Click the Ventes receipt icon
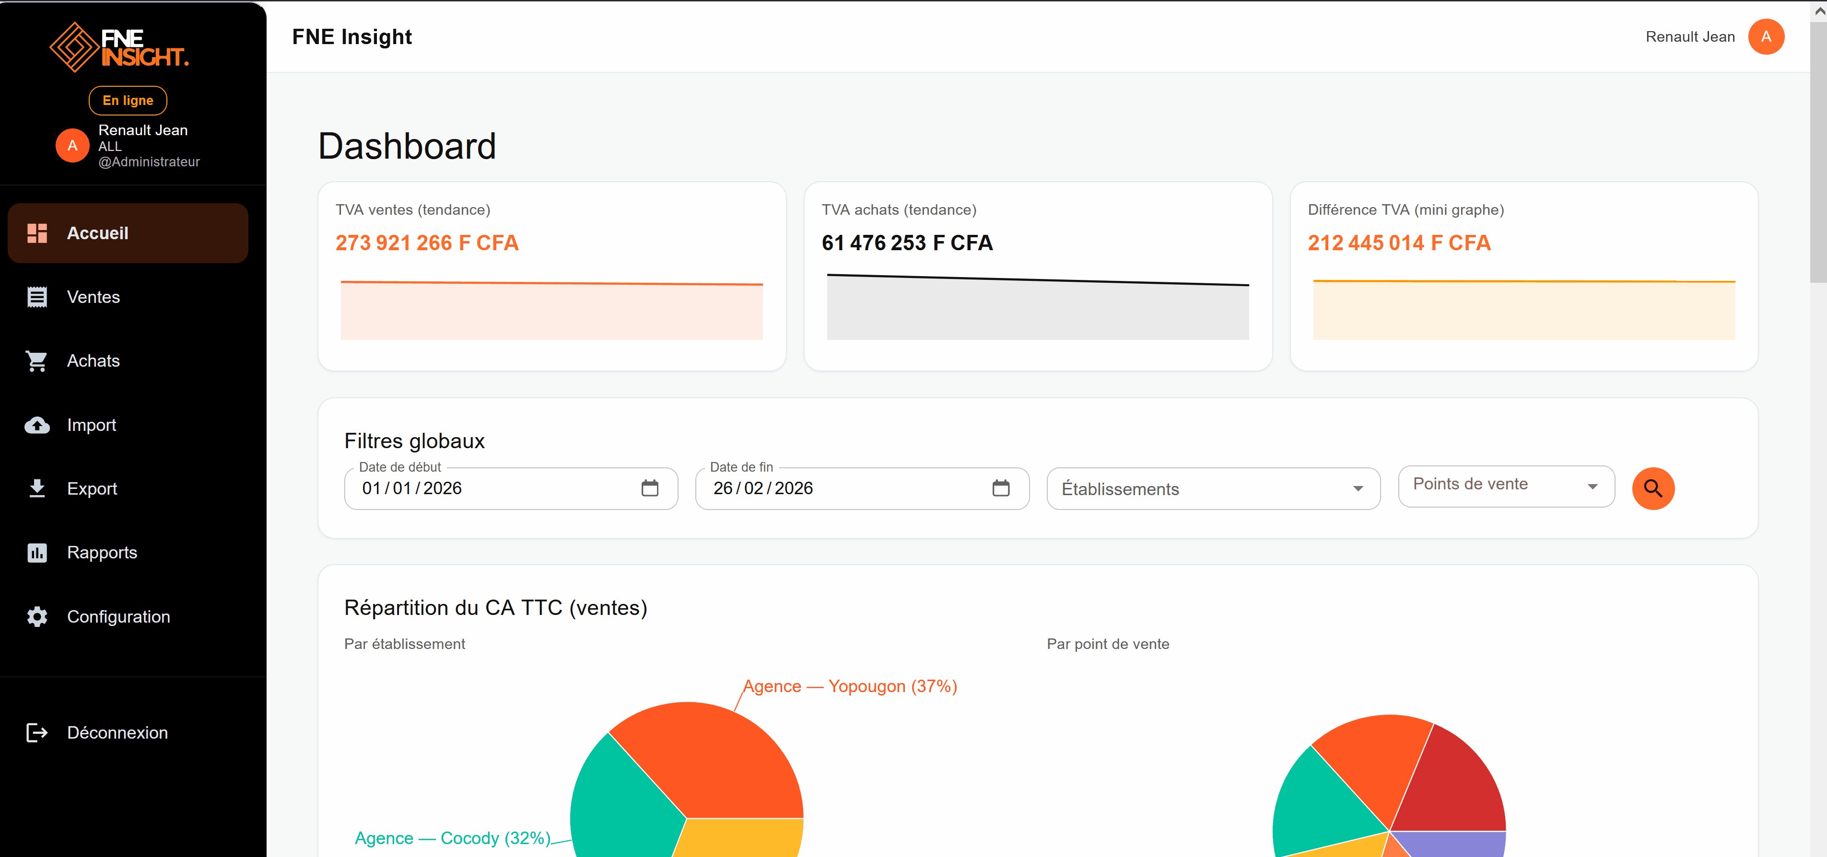The image size is (1827, 857). 37,296
